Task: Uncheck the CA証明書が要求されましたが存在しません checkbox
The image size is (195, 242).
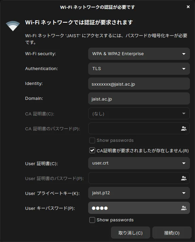Action: click(x=92, y=151)
